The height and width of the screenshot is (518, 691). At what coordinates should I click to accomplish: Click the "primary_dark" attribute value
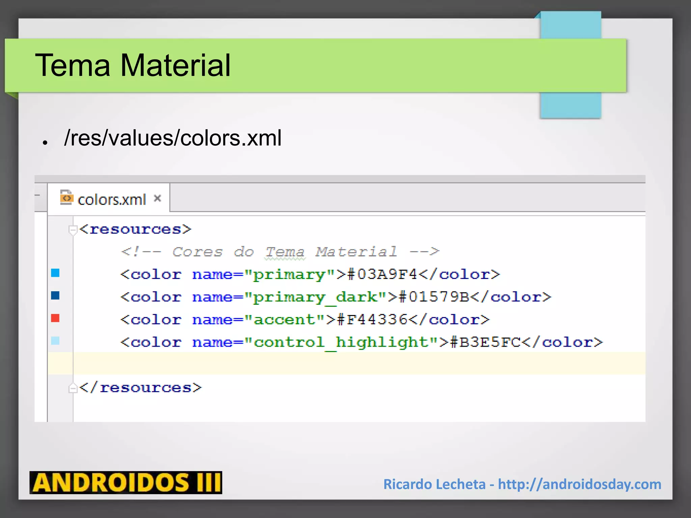315,297
